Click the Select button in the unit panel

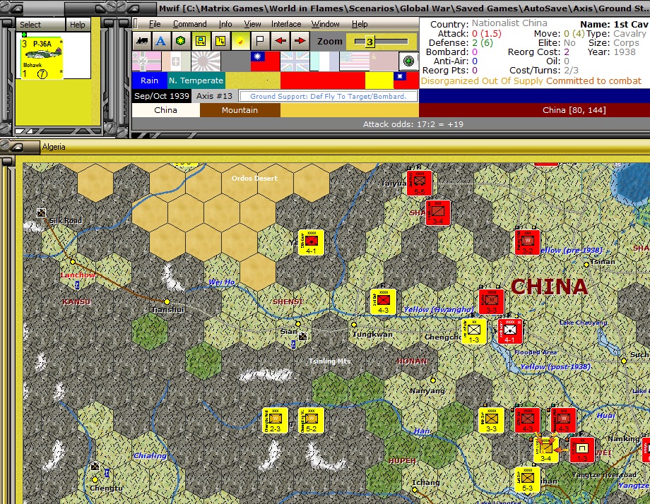40,25
